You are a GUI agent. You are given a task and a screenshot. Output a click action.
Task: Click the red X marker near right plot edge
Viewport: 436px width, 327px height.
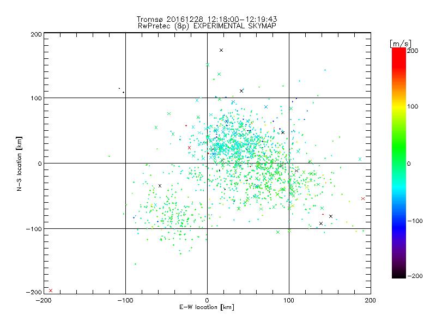[x=363, y=198]
